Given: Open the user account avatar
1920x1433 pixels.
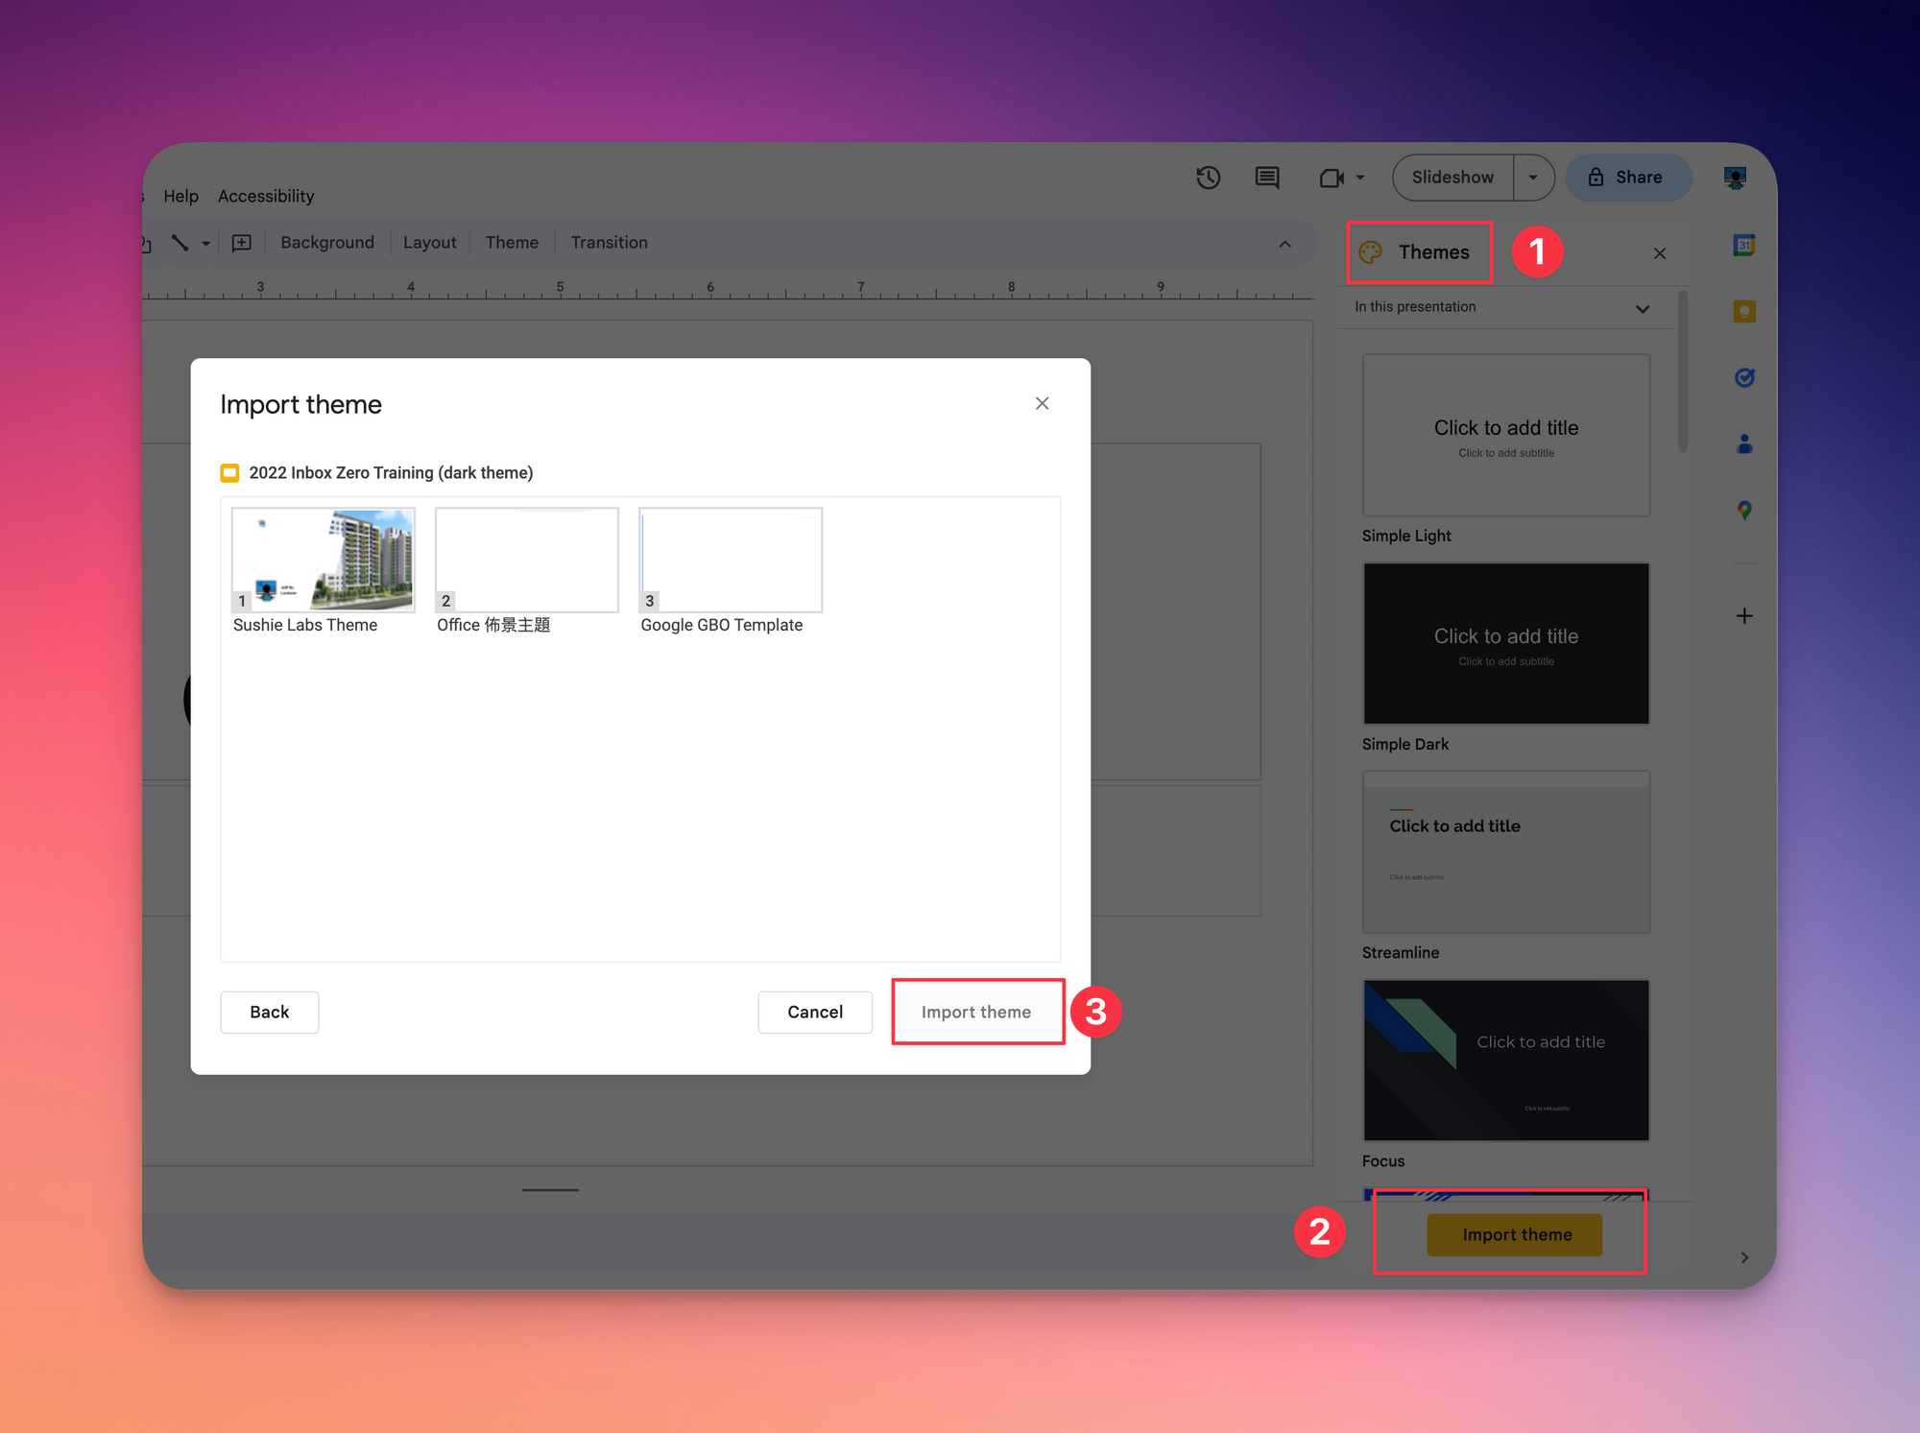Looking at the screenshot, I should pyautogui.click(x=1735, y=178).
